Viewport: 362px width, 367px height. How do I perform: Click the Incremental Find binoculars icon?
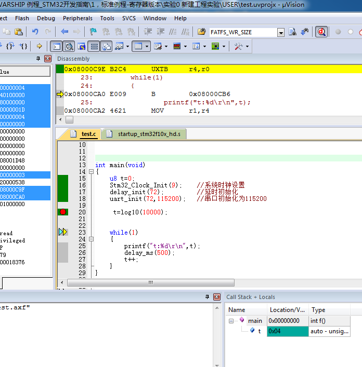tap(305, 32)
